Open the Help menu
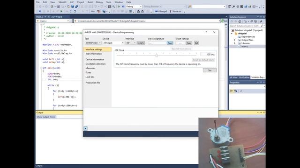This screenshot has width=300, height=168. 128,2
